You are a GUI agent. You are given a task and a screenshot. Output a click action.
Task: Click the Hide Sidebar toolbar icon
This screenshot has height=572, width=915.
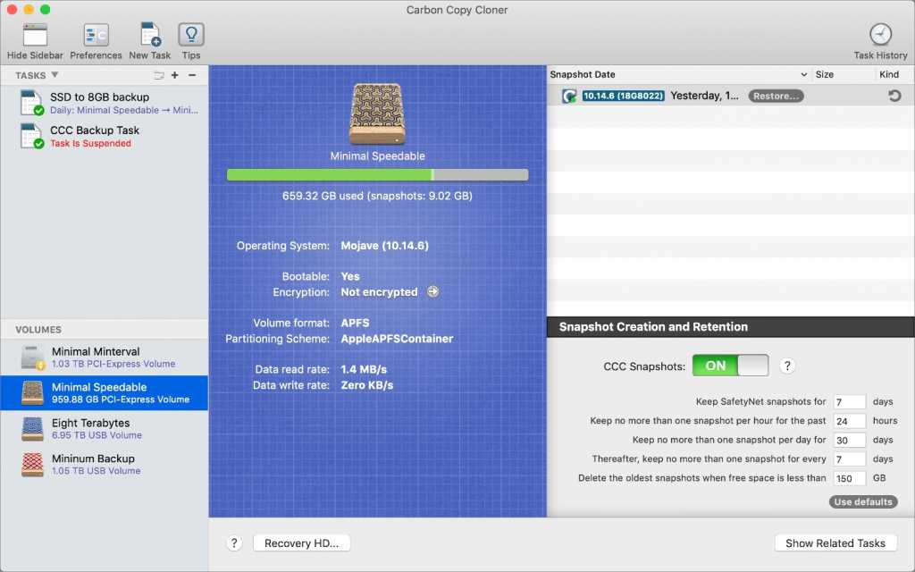(35, 35)
